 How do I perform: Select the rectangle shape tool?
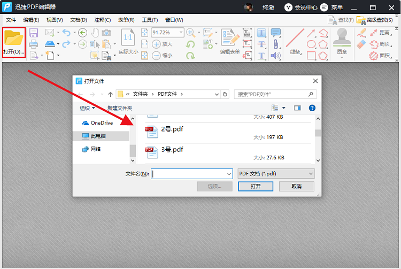click(311, 56)
